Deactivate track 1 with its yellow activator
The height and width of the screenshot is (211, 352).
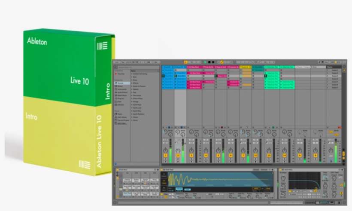click(166, 155)
